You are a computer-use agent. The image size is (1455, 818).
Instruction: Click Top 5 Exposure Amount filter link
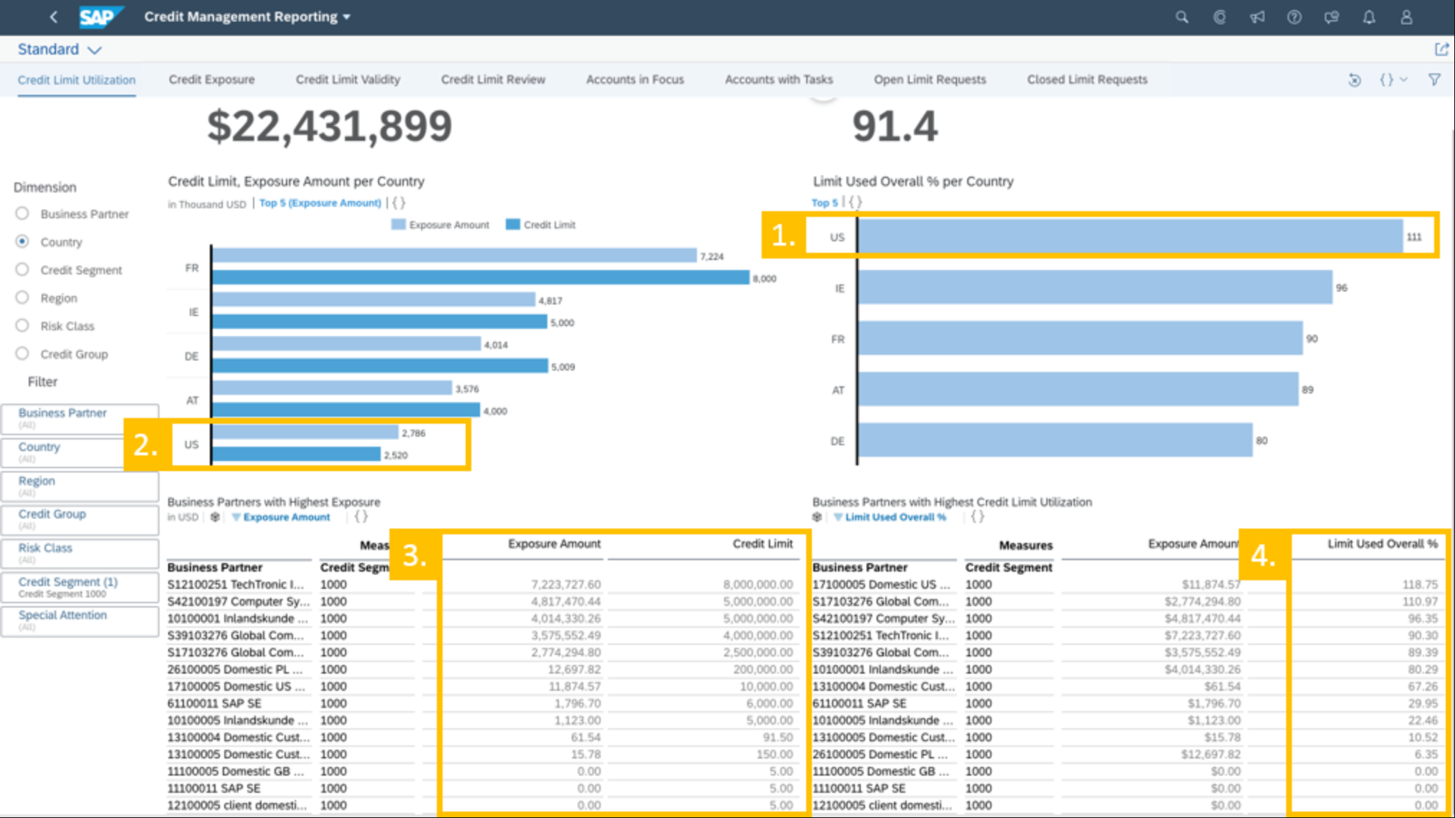click(x=319, y=203)
